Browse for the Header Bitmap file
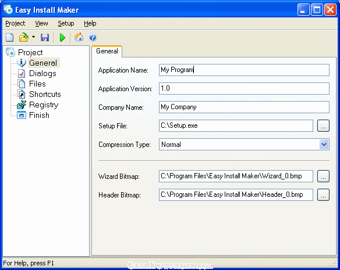 tap(323, 195)
